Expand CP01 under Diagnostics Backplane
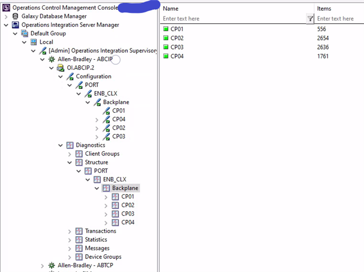The width and height of the screenshot is (364, 272). point(106,197)
